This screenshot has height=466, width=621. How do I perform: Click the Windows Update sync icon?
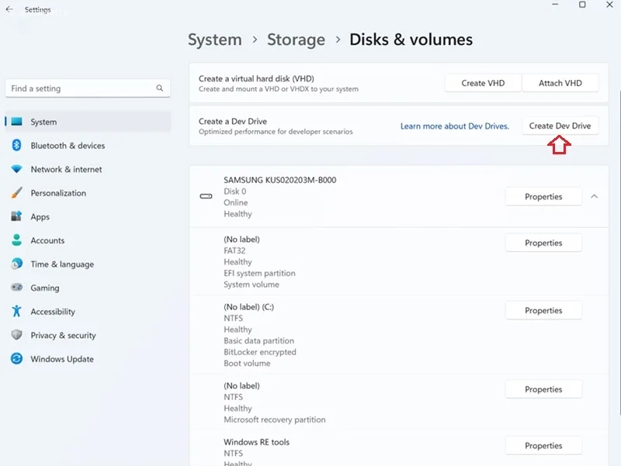(16, 359)
